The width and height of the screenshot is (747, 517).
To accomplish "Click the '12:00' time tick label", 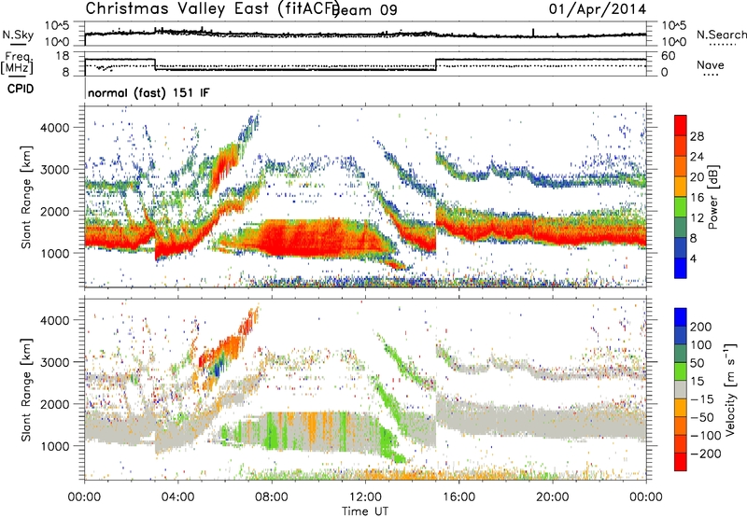I will point(365,497).
